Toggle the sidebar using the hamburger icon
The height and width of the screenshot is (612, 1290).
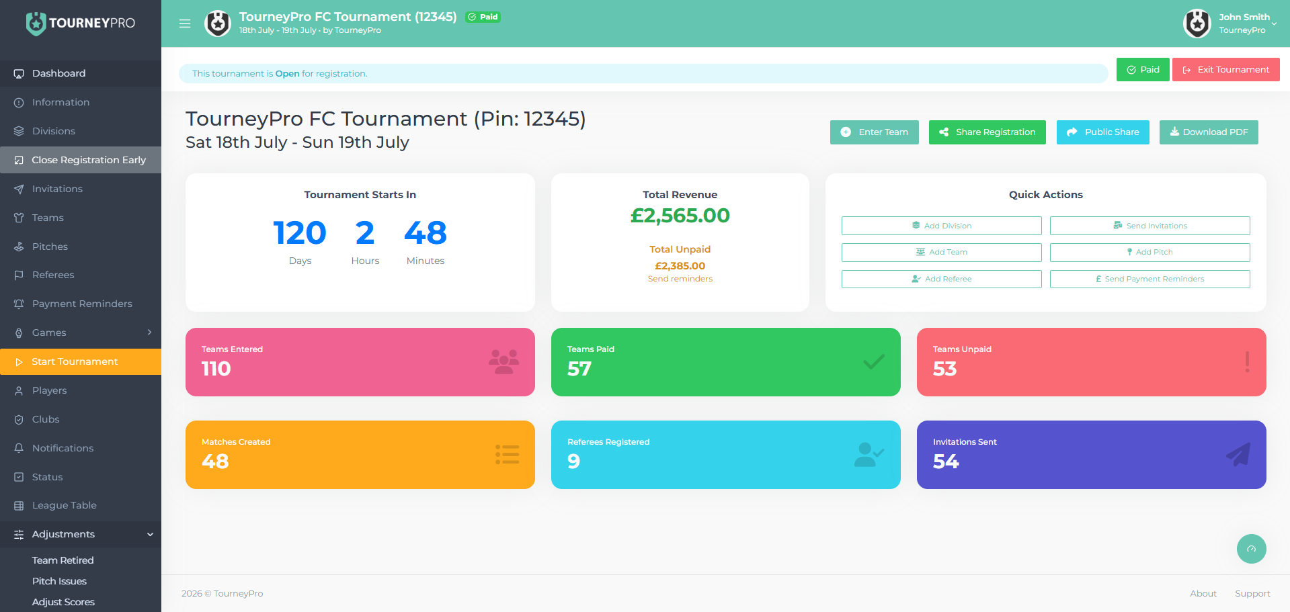click(184, 24)
